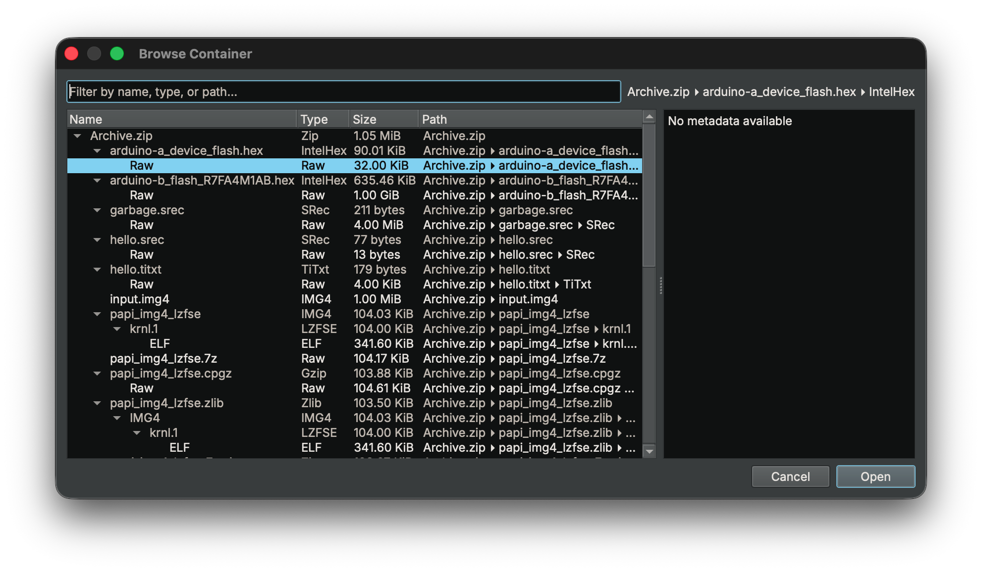The height and width of the screenshot is (572, 982).
Task: Collapse krnl.1 under papi_img4_lzfse
Action: click(117, 329)
